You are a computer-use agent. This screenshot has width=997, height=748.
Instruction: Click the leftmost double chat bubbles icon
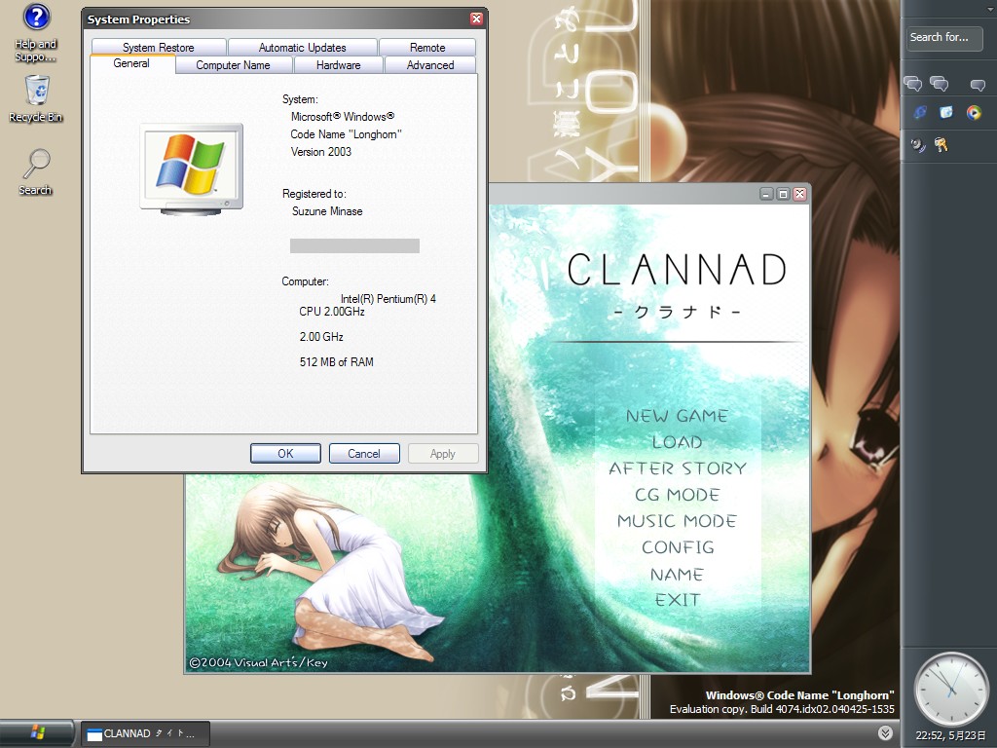tap(912, 85)
